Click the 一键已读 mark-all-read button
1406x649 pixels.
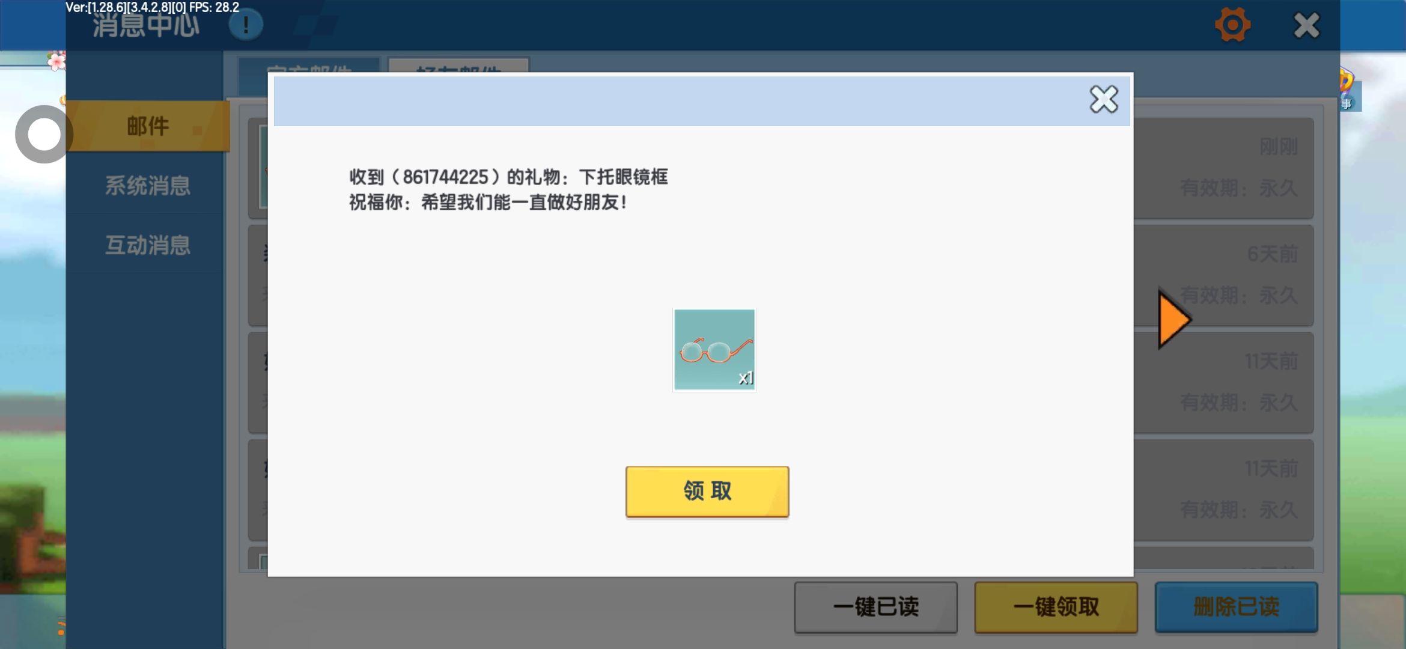coord(875,607)
